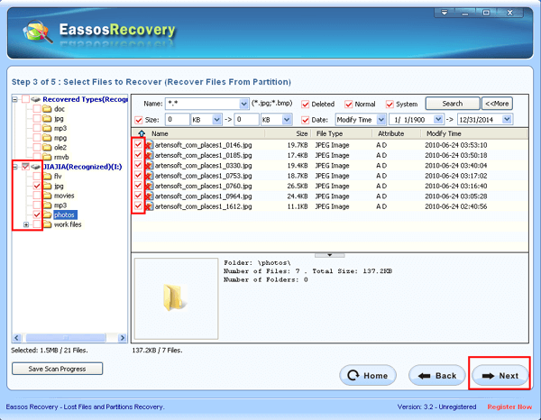Open the 1/1/1900 start date dropdown
541x420 pixels.
tap(438, 120)
